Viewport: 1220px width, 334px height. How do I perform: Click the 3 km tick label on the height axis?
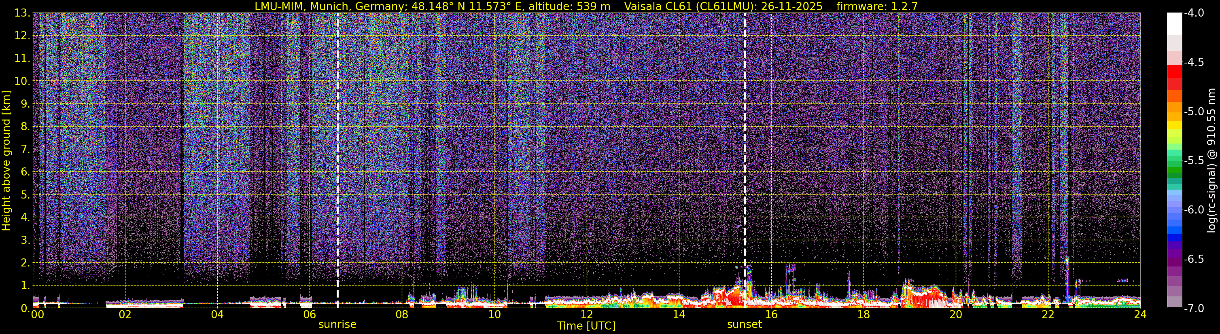coord(25,240)
